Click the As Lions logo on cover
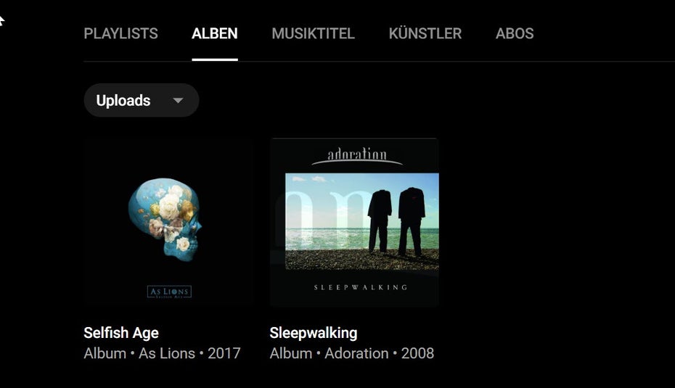The image size is (675, 388). point(169,292)
